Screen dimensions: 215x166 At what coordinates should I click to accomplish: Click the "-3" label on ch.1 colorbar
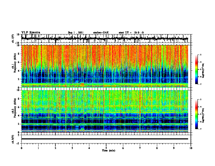[200, 55]
